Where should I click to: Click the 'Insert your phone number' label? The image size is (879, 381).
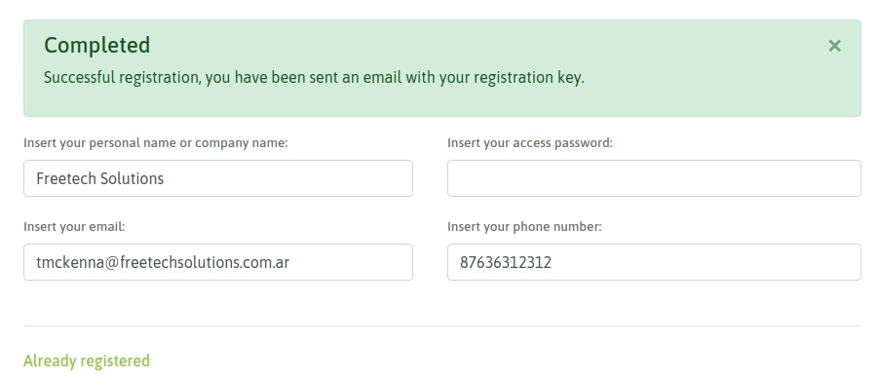tap(524, 227)
